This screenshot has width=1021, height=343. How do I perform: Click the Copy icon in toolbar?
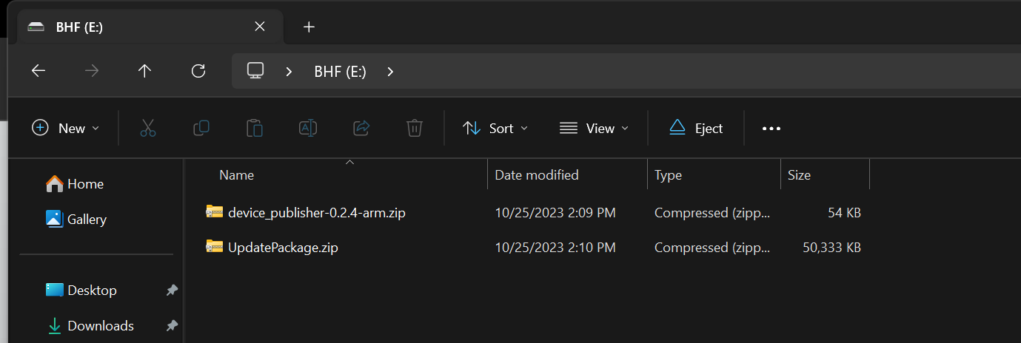201,128
